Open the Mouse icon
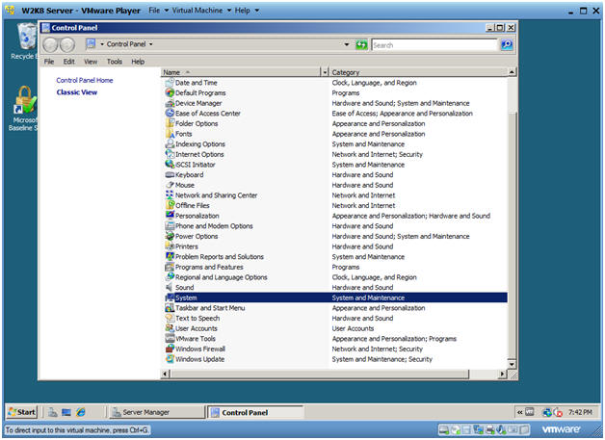Viewport: 605px width, 440px height. 170,185
